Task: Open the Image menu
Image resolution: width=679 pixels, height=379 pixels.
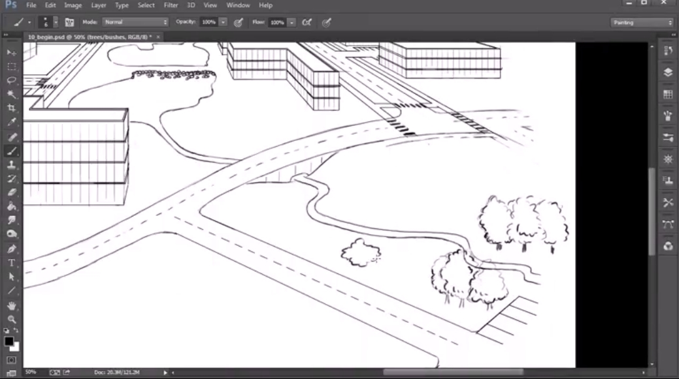Action: pos(73,5)
